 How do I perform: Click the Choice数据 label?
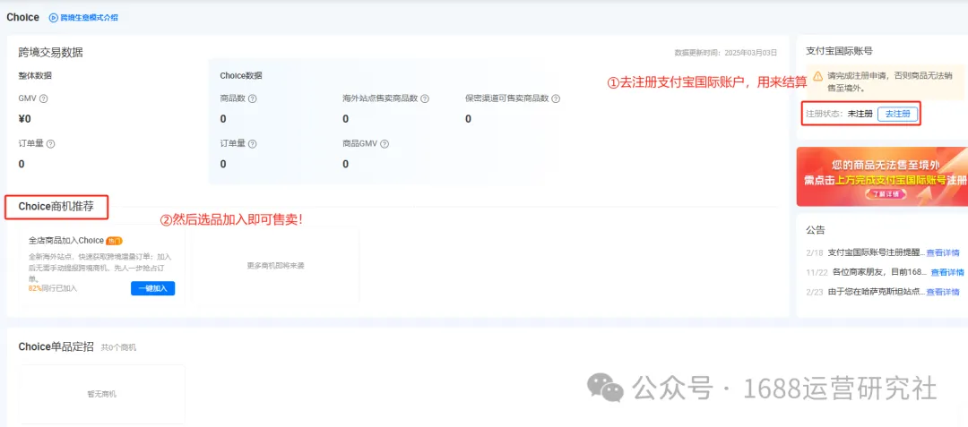tap(241, 76)
